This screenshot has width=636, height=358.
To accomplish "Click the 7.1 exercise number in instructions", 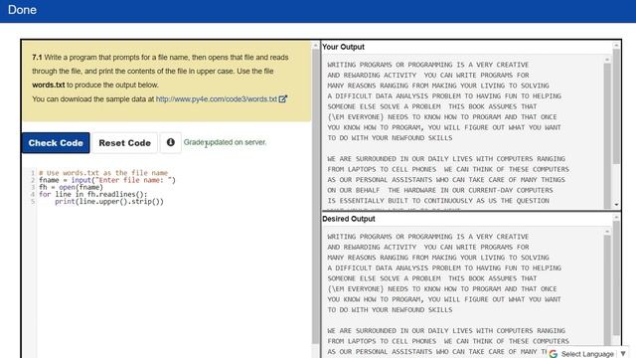I will click(37, 58).
